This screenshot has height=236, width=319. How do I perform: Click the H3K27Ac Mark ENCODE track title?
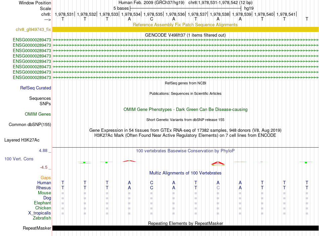(x=185, y=135)
